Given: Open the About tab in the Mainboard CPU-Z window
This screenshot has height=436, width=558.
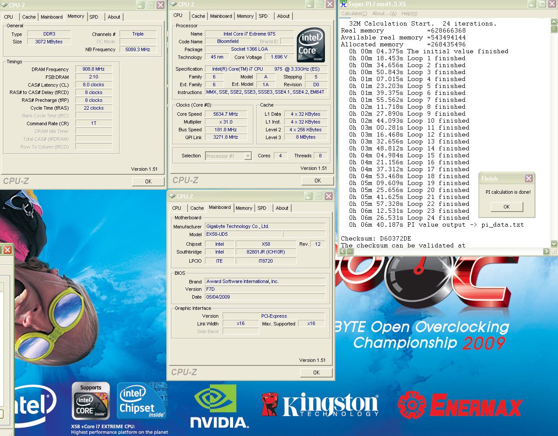Looking at the screenshot, I should [x=282, y=208].
